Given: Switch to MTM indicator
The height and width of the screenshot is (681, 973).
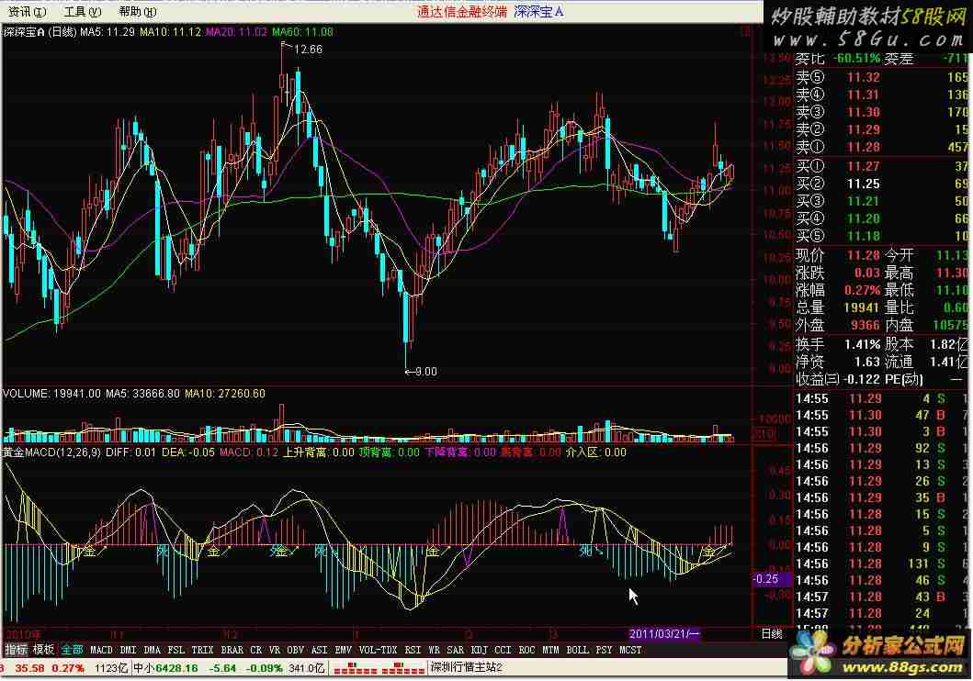Looking at the screenshot, I should [x=550, y=650].
